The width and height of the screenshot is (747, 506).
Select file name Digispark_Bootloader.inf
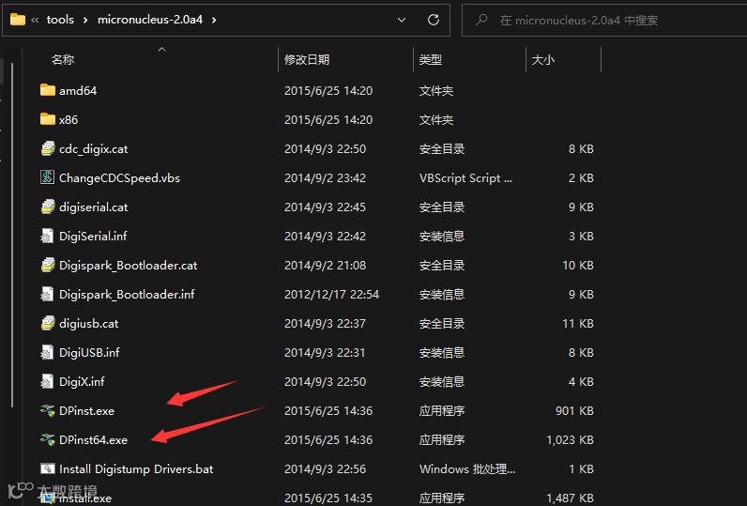point(127,295)
